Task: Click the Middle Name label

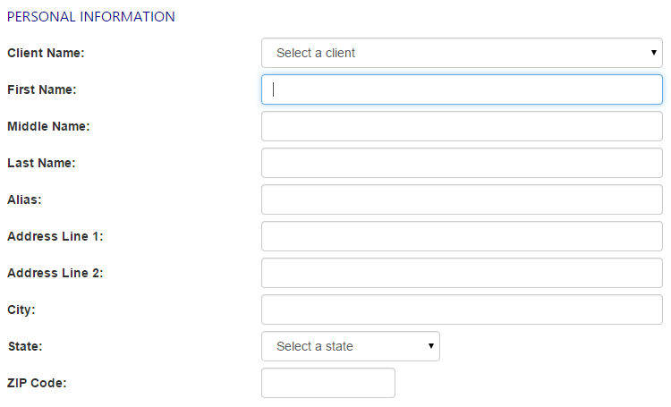Action: [x=48, y=126]
